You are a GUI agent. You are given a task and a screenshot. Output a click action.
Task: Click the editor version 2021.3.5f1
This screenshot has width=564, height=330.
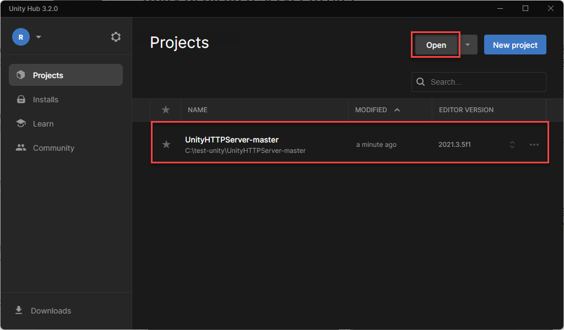point(454,144)
